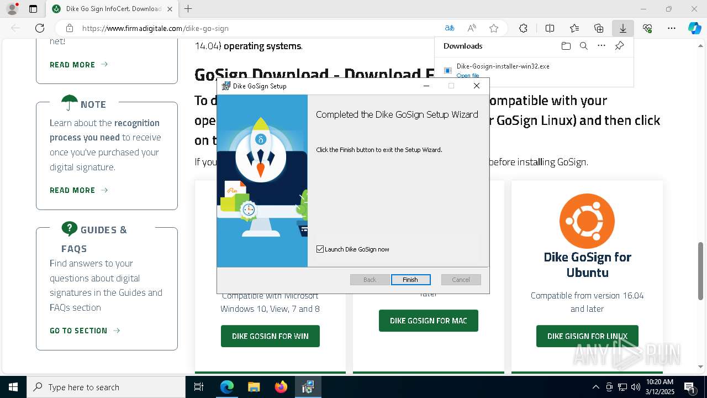Click the Downloads toolbar icon

point(622,28)
